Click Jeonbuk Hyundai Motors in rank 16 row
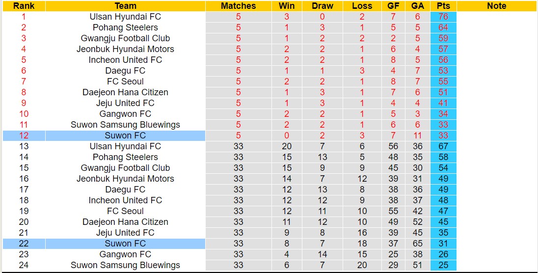 coord(125,179)
